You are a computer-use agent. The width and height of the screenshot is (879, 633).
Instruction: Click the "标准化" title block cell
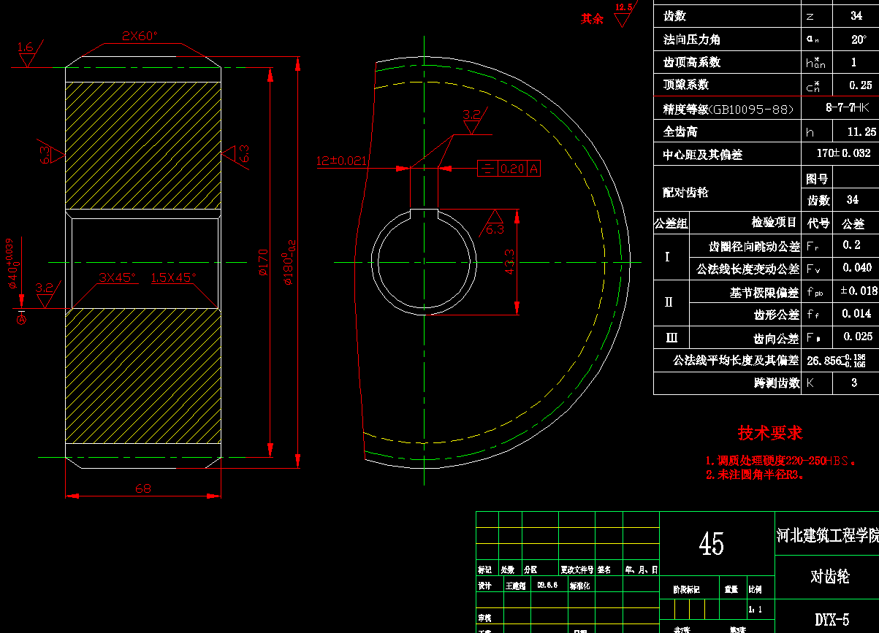tap(579, 586)
